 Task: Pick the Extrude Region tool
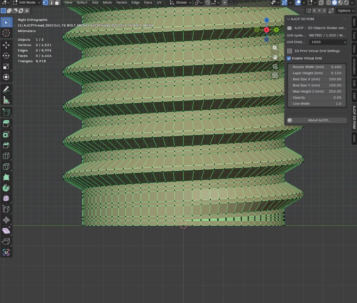pos(6,124)
